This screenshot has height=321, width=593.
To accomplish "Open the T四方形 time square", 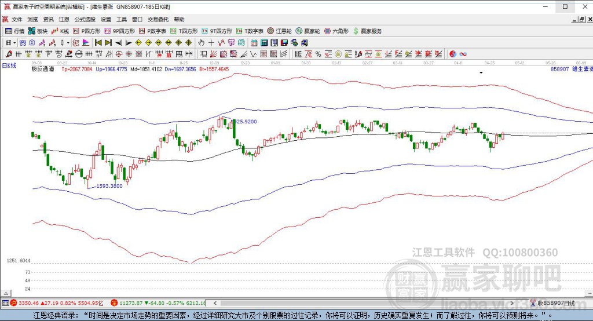I will (184, 31).
